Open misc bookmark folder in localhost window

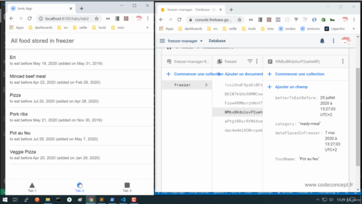coord(118,28)
